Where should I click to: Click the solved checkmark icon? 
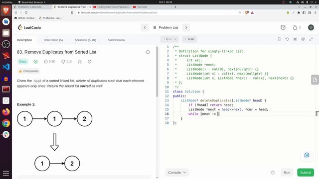point(35,62)
